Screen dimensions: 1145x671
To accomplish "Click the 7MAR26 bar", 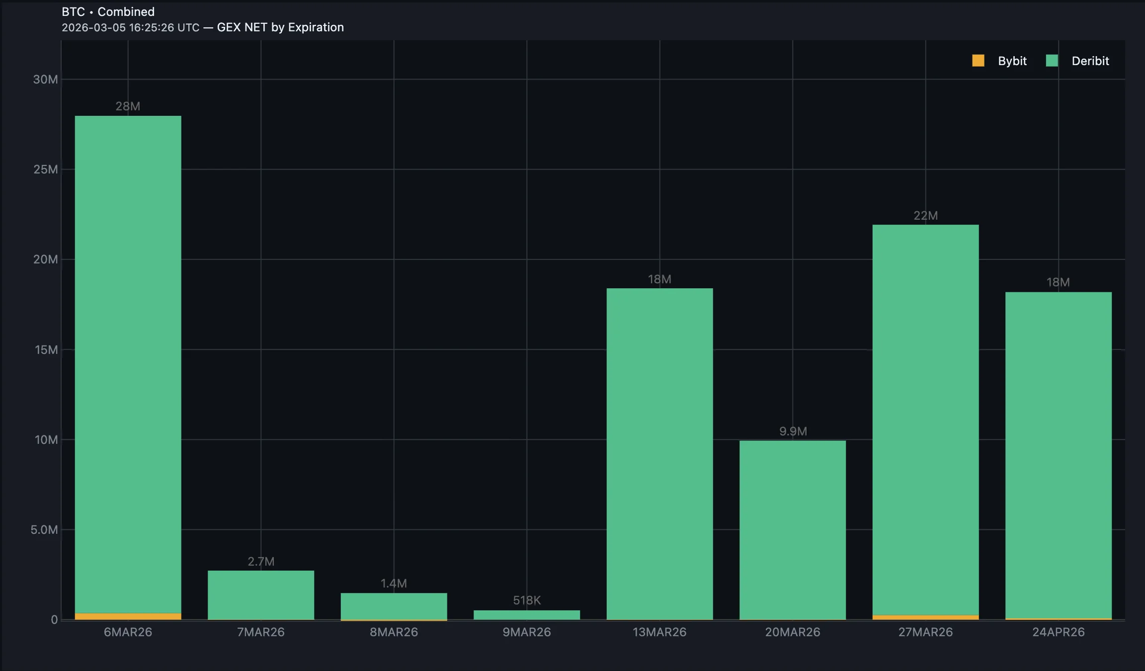I will (x=261, y=595).
